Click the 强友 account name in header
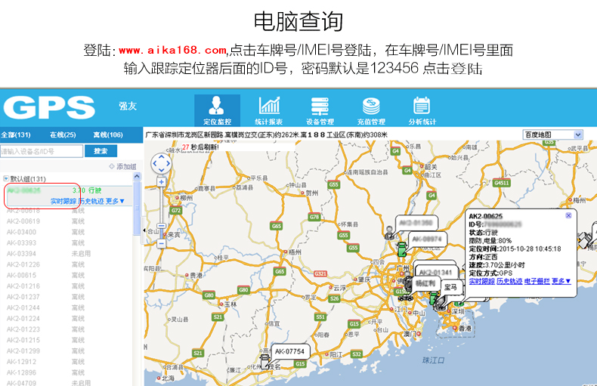The image size is (597, 386). pos(128,106)
